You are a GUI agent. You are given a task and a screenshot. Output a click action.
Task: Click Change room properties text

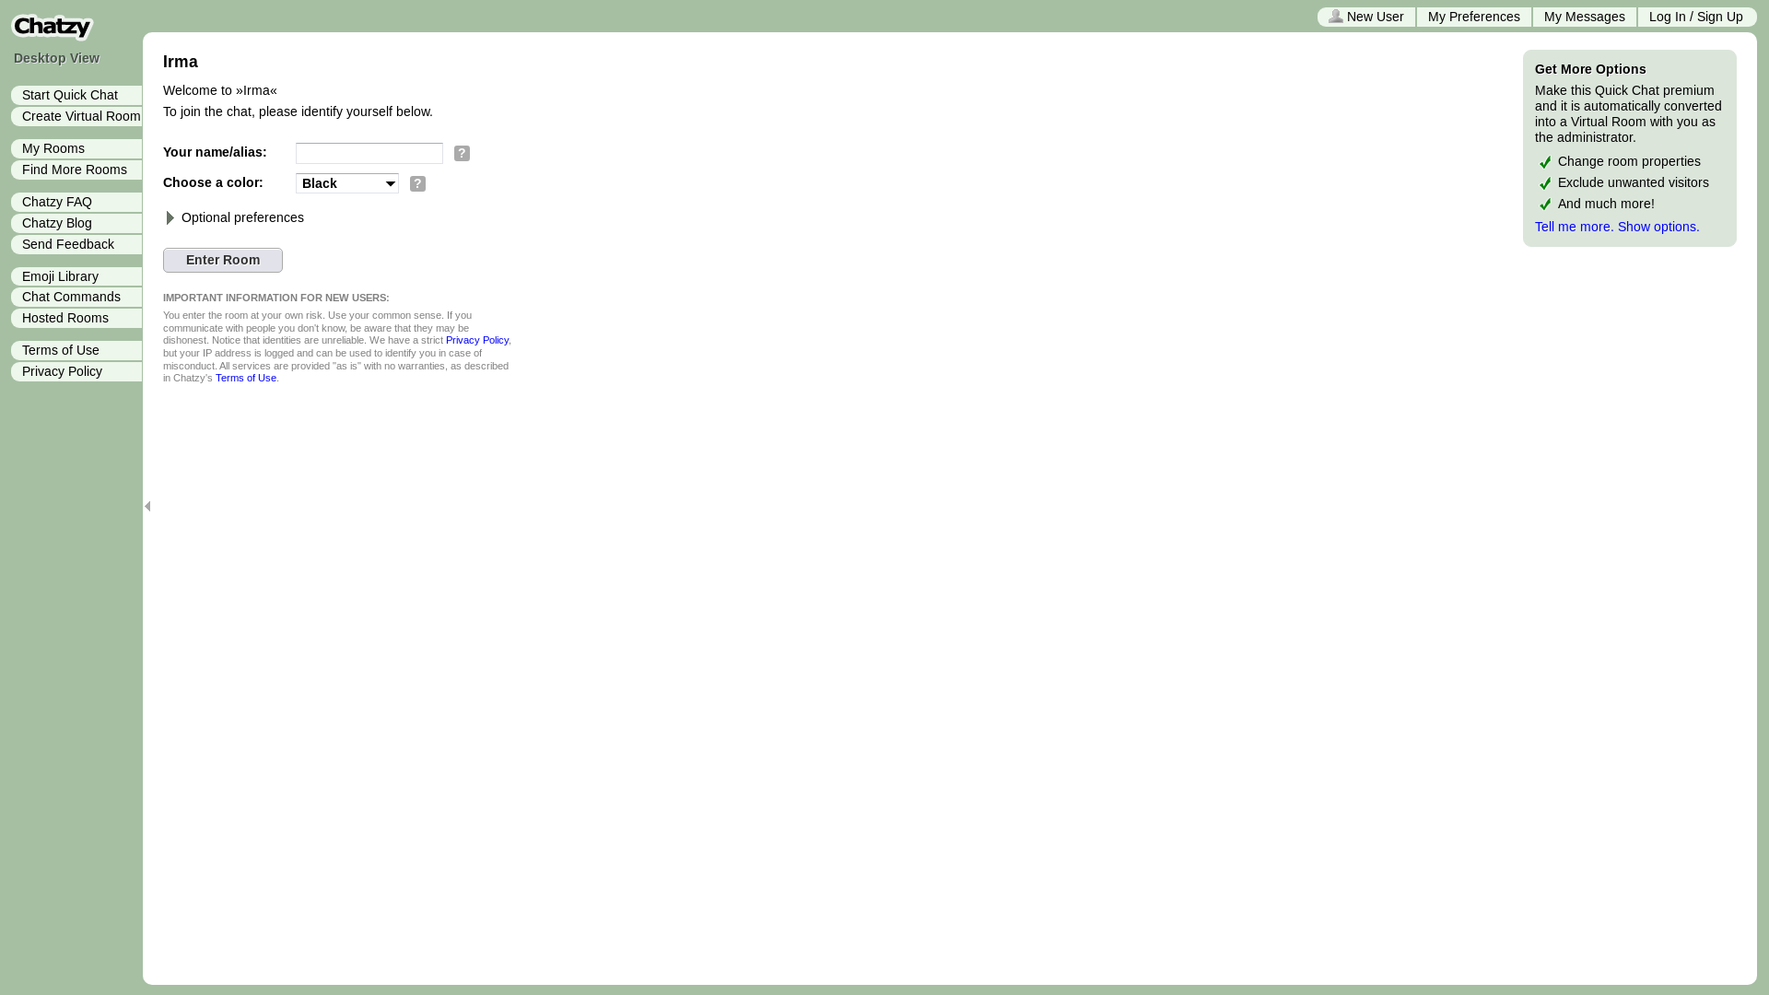pyautogui.click(x=1629, y=161)
